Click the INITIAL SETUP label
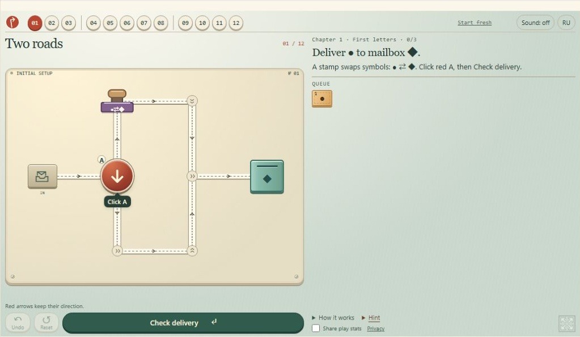580x337 pixels. [35, 73]
